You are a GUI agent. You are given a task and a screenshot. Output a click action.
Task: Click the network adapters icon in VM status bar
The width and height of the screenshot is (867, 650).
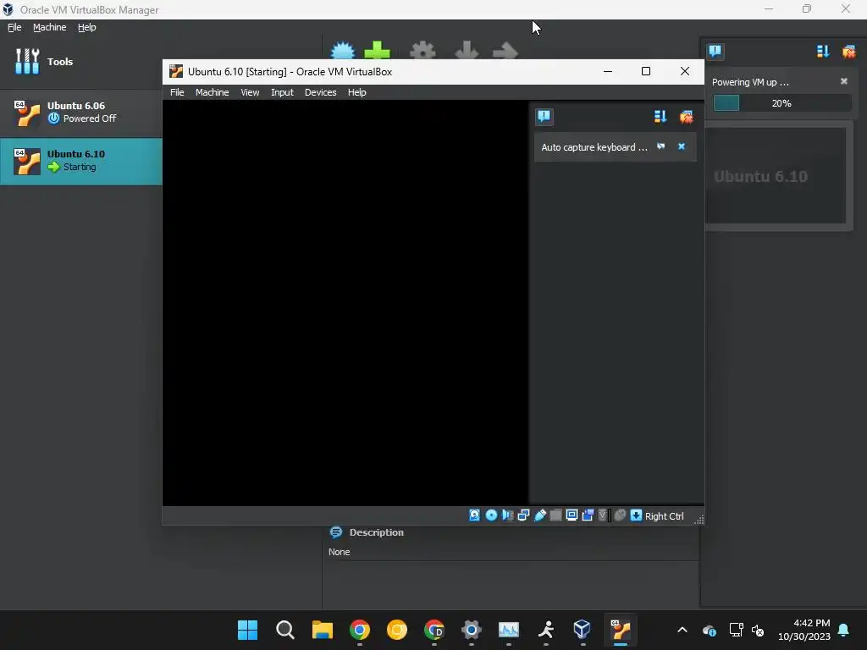(523, 515)
